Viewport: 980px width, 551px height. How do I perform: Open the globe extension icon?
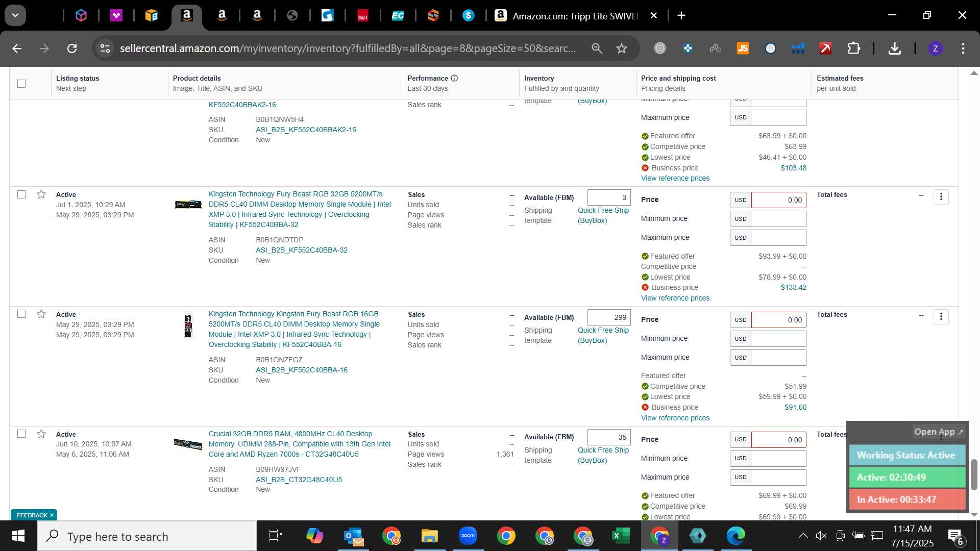tap(660, 48)
